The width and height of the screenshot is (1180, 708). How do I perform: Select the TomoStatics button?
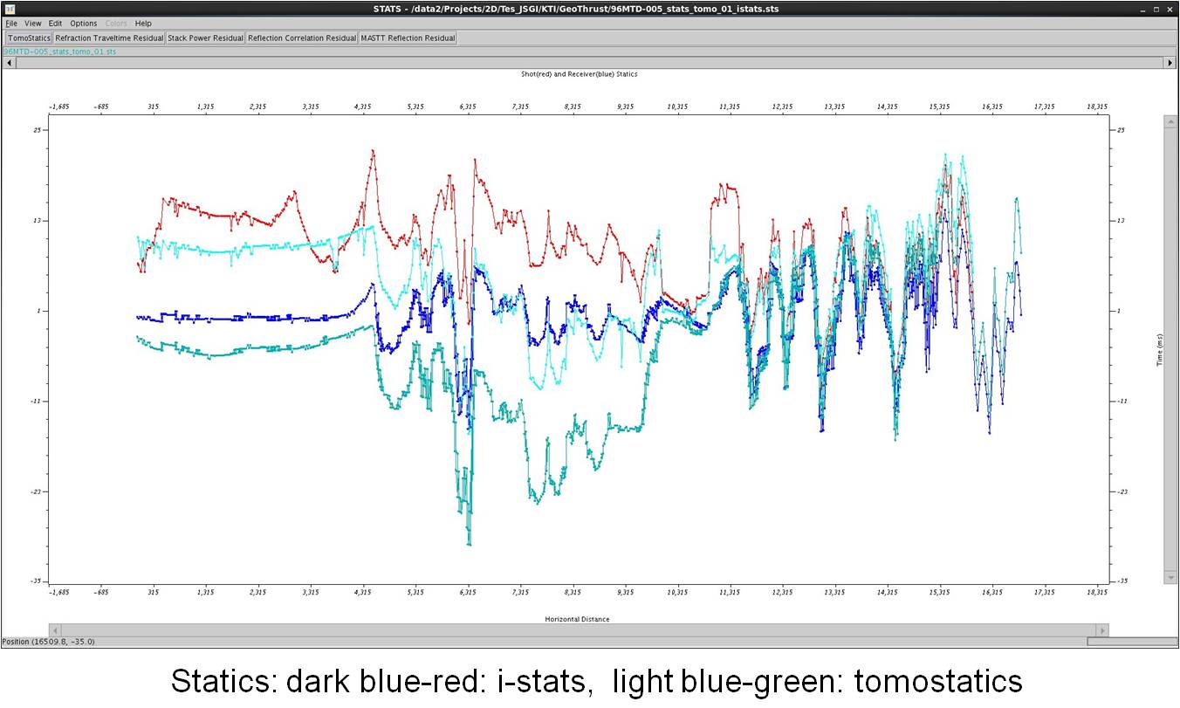coord(29,38)
